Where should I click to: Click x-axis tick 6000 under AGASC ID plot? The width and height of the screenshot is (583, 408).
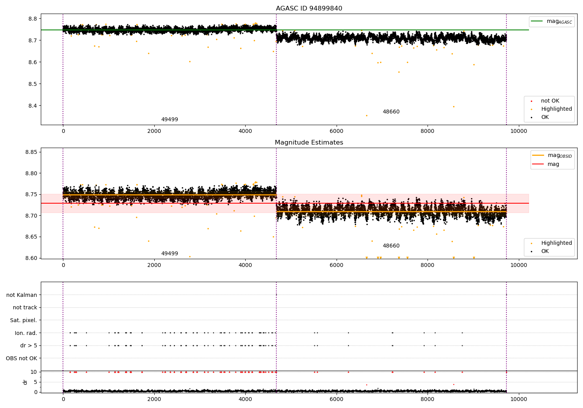(337, 131)
